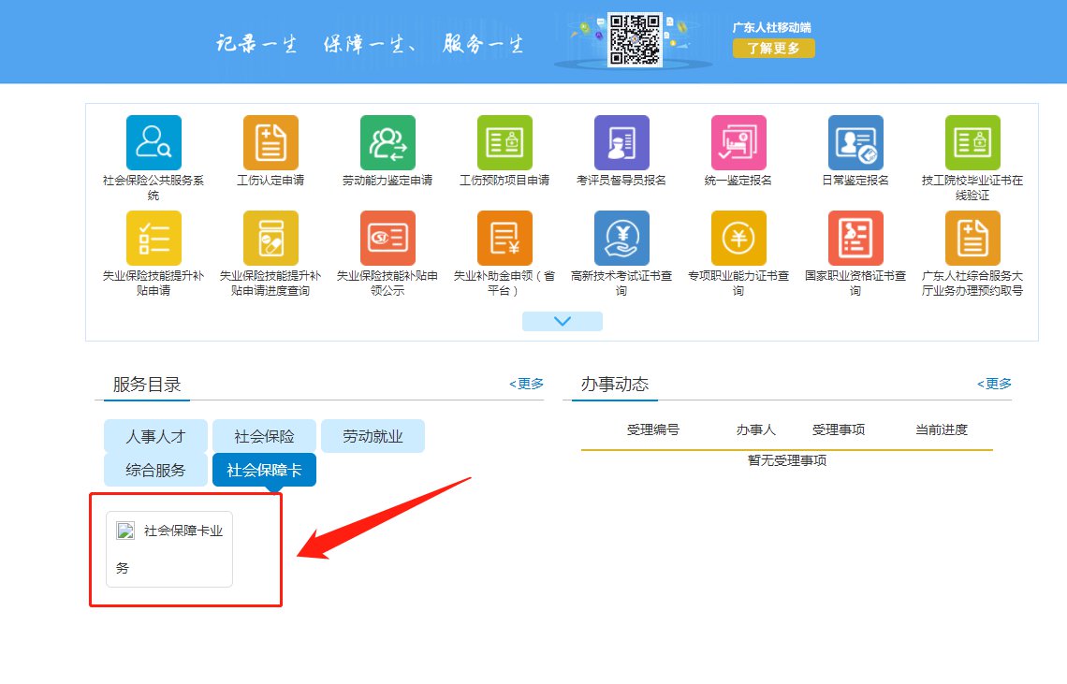1067x684 pixels.
Task: Open the 高新技术考试证书查询 icon
Action: coord(621,239)
